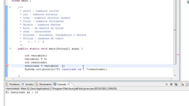This screenshot has height=106, width=189.
Task: Click the grayed Terminate button in Console toolbar
Action: [167, 85]
